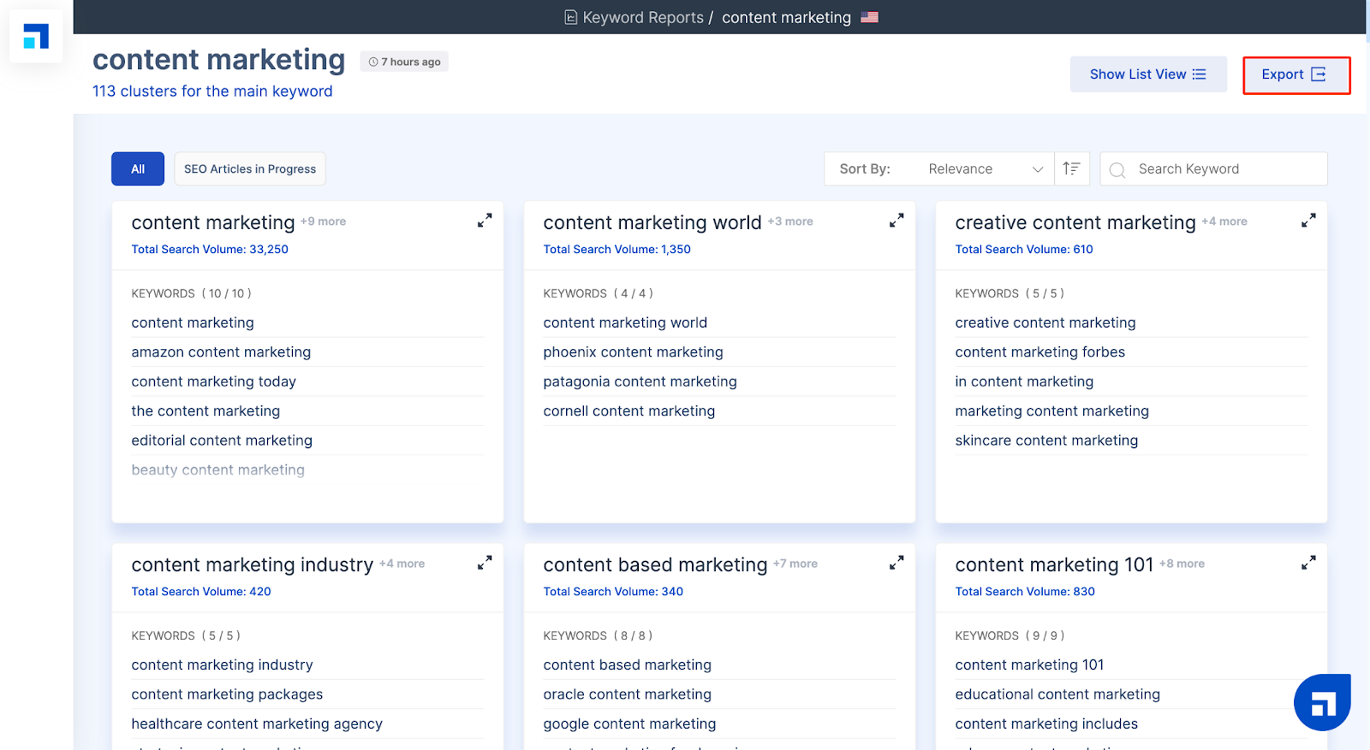Viewport: 1370px width, 750px height.
Task: Expand the 'content marketing 101' cluster card
Action: pos(1308,563)
